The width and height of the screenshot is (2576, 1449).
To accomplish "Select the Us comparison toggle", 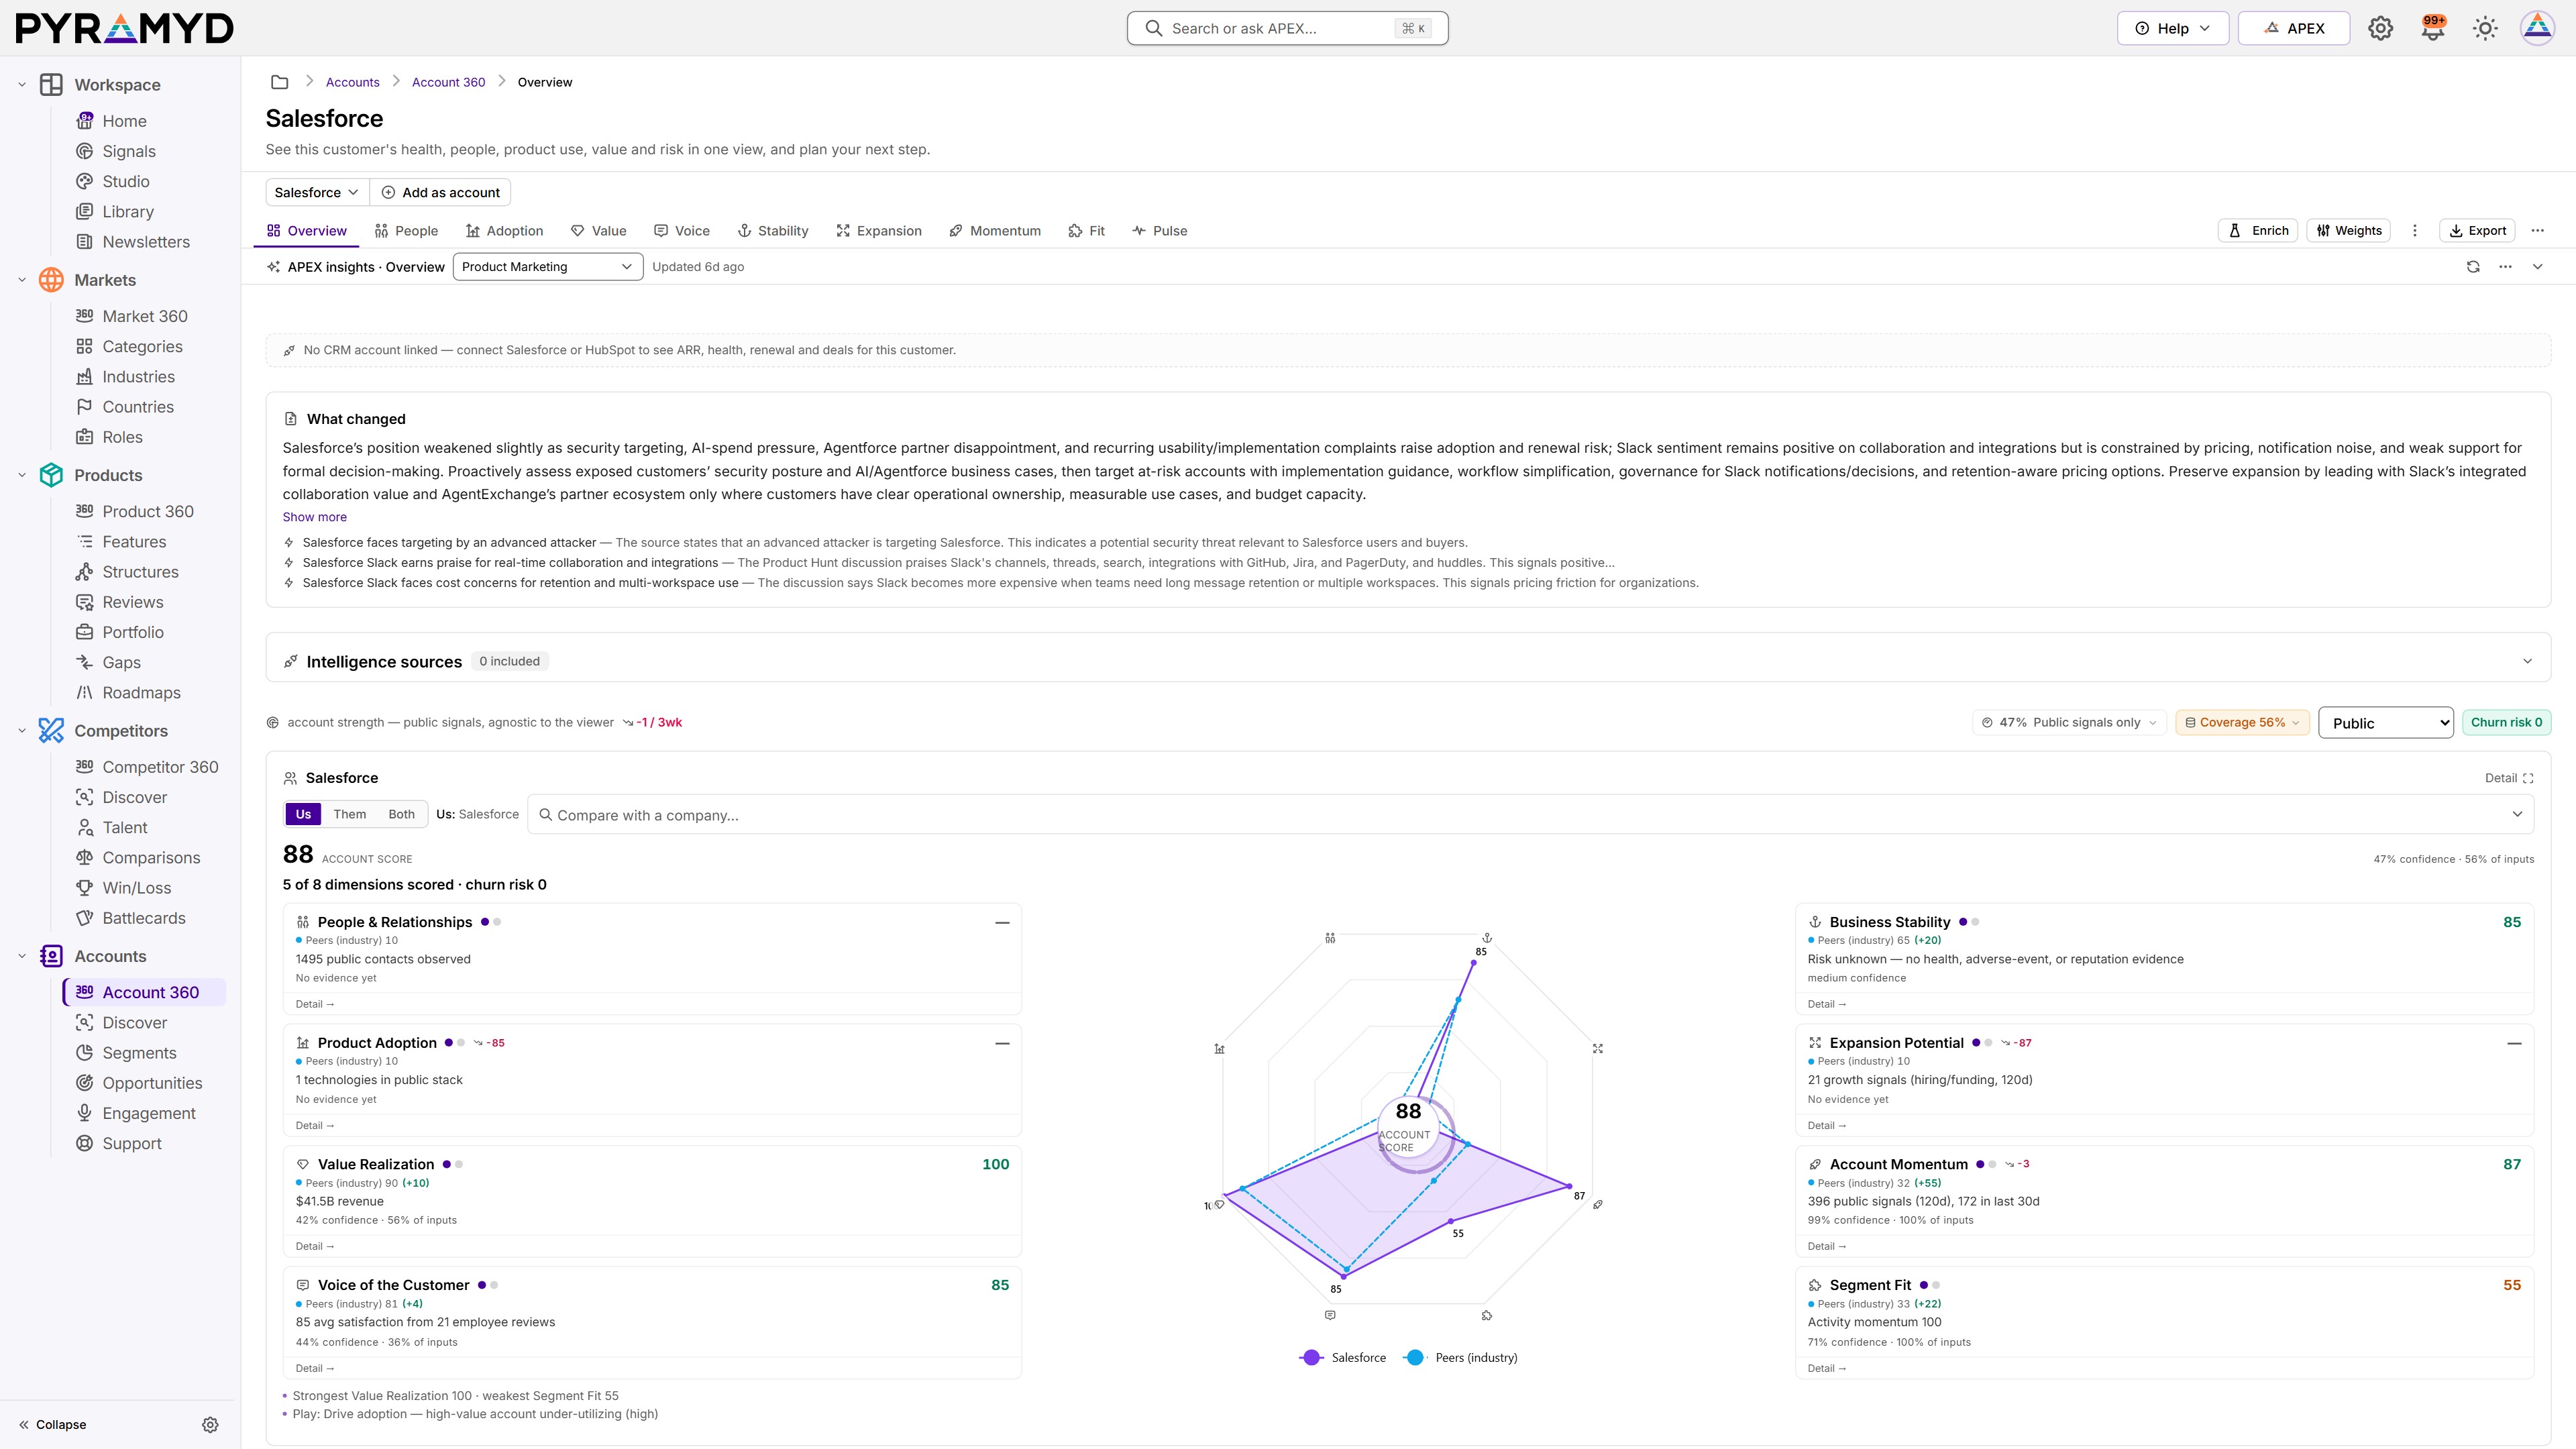I will 303,814.
